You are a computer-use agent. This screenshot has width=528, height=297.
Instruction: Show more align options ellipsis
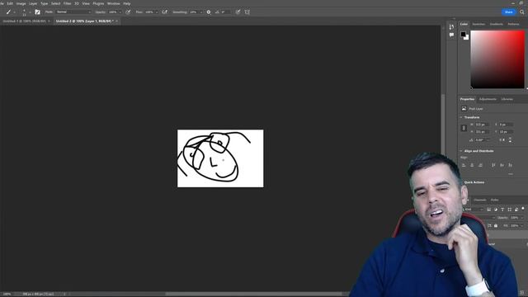tap(511, 174)
